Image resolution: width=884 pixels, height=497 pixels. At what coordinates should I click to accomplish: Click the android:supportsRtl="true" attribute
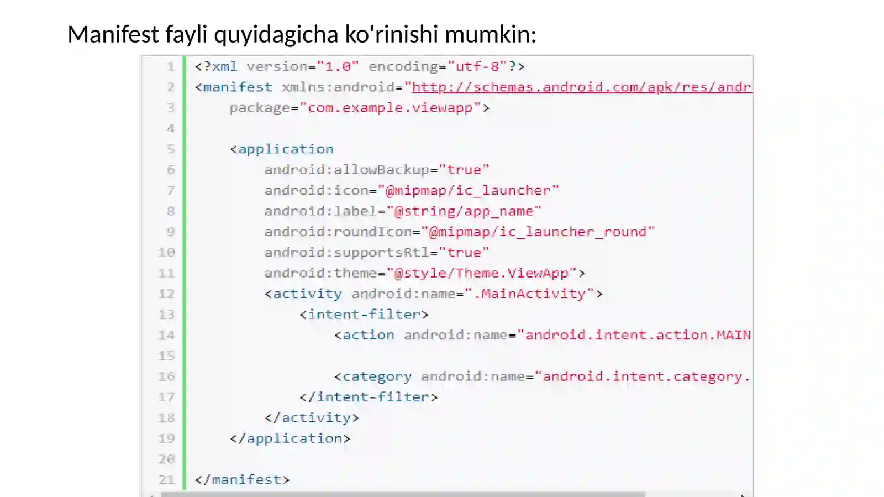click(377, 253)
